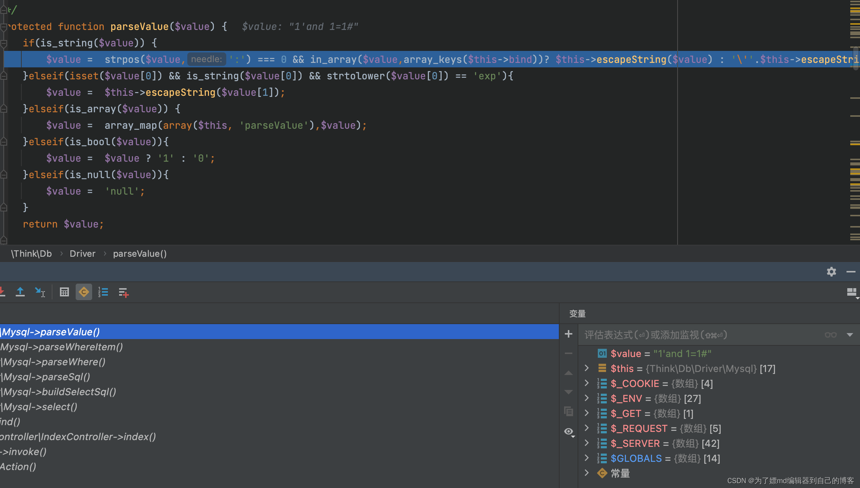Select the Mysql->parseWhereItem() stack frame

click(x=62, y=347)
